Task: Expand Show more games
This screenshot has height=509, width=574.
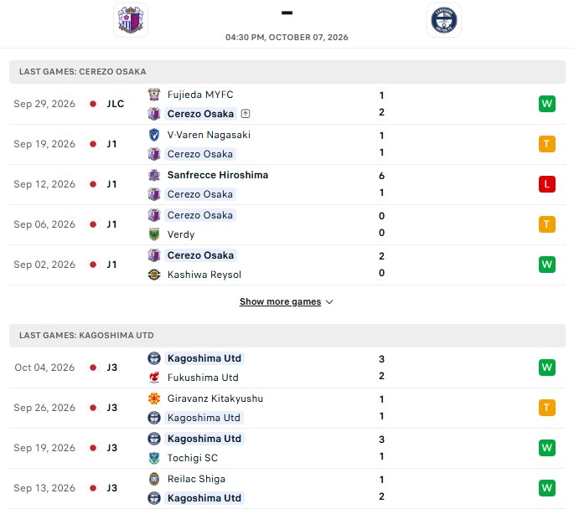Action: click(280, 301)
